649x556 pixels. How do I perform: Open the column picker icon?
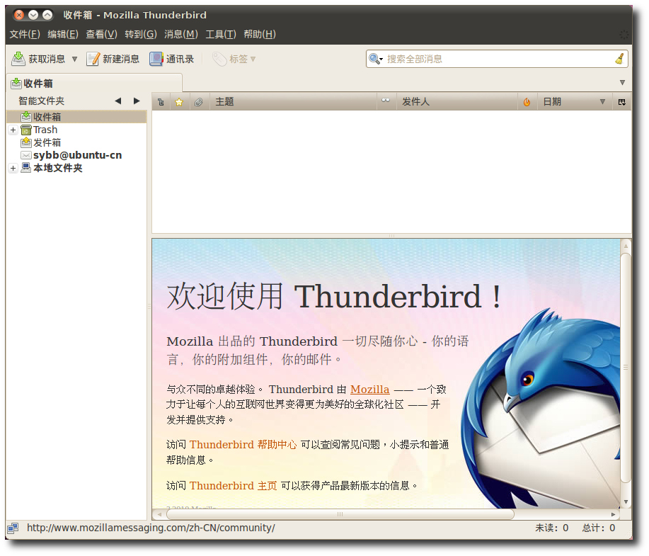point(621,102)
